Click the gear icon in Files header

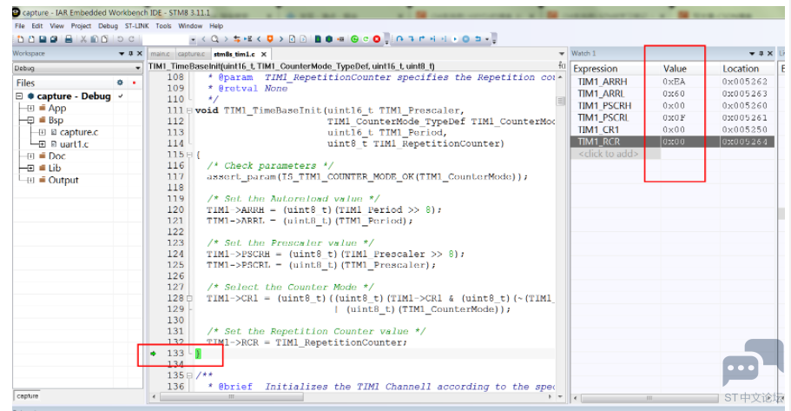[120, 83]
